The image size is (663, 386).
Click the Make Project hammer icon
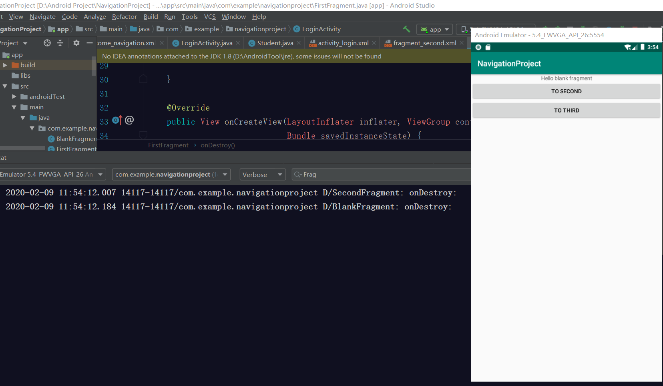406,29
